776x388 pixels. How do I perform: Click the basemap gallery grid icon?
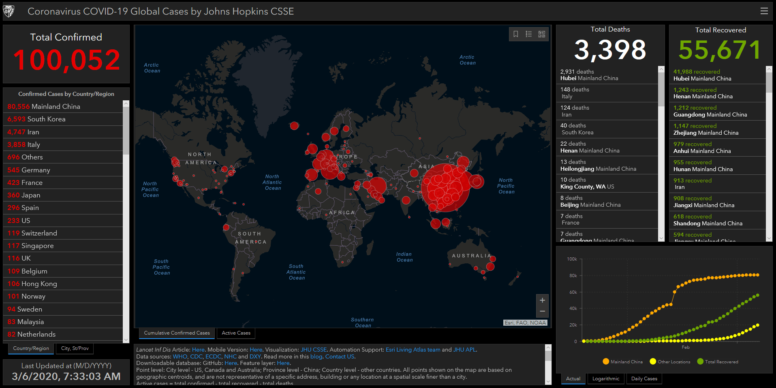click(x=542, y=34)
